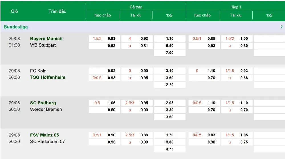Click the Tài xỉu column header under Cả trận
This screenshot has height=159, width=285.
click(x=136, y=15)
